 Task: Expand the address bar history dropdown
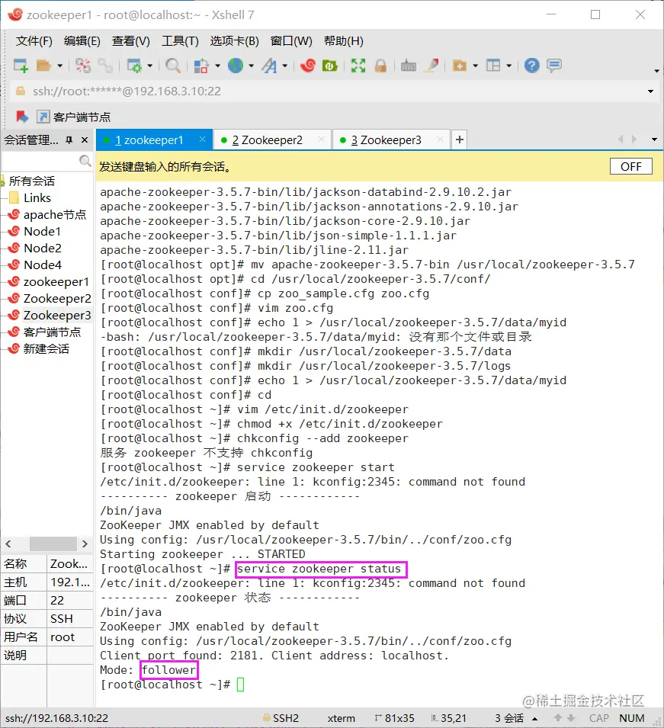650,91
